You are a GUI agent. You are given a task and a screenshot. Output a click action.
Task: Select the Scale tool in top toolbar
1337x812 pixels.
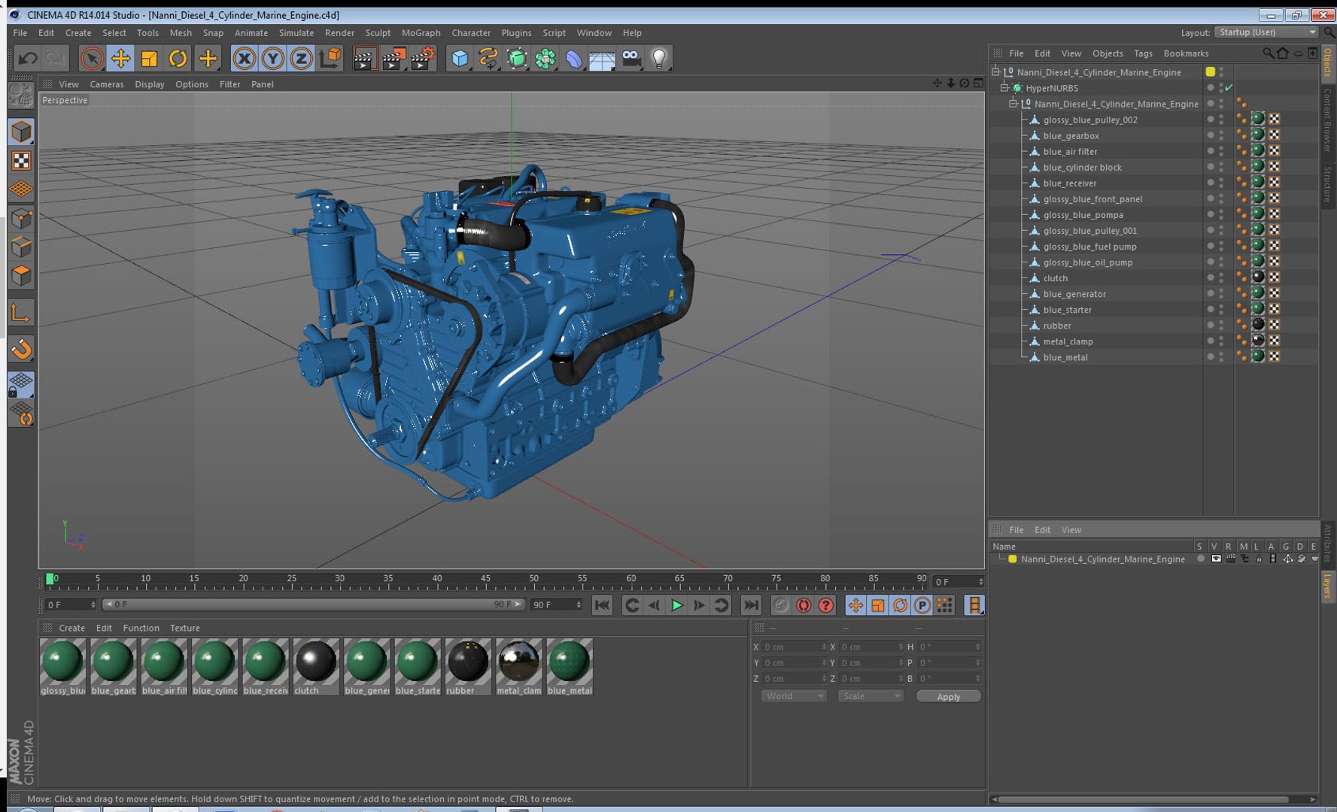tap(149, 59)
